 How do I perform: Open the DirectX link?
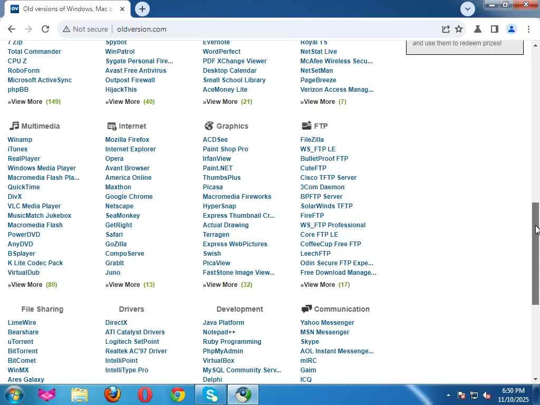click(116, 323)
